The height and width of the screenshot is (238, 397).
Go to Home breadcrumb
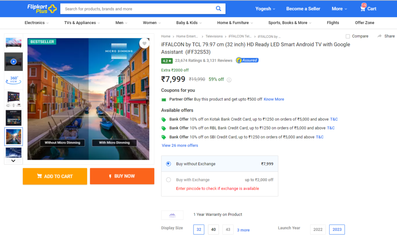coord(166,36)
